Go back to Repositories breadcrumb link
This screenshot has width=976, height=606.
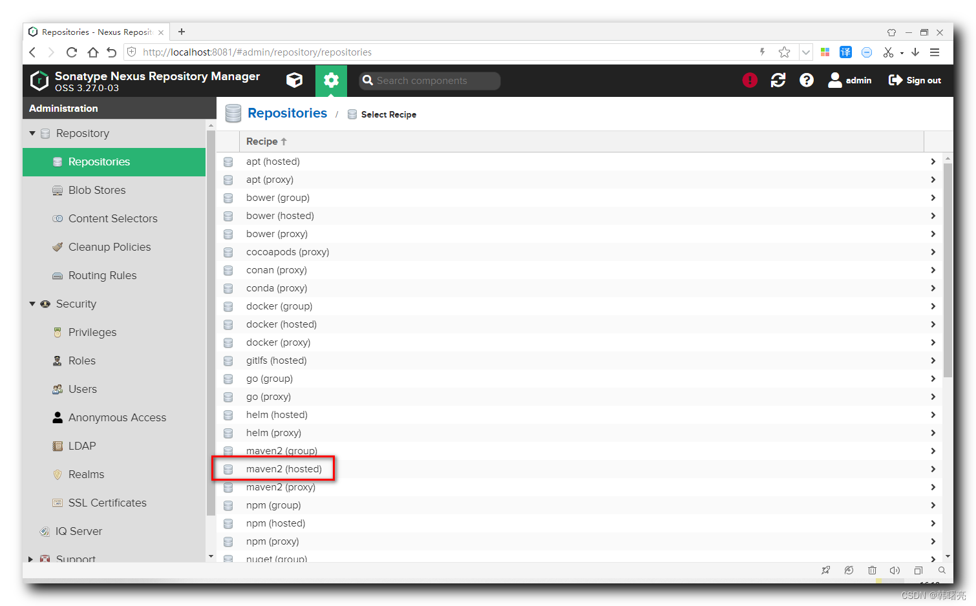(287, 113)
